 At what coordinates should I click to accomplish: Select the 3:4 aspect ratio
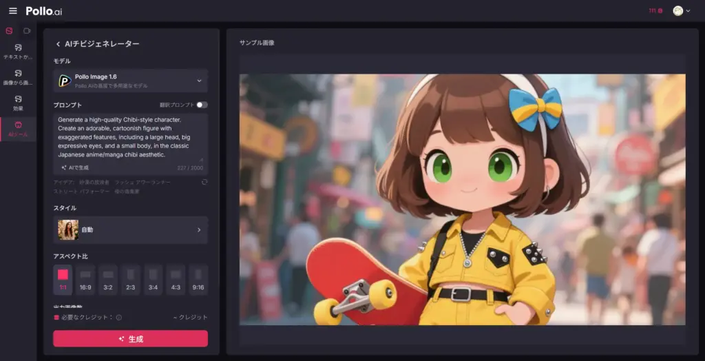[154, 280]
